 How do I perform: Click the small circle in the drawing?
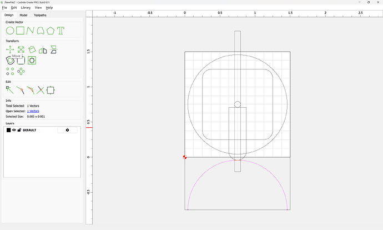click(238, 104)
